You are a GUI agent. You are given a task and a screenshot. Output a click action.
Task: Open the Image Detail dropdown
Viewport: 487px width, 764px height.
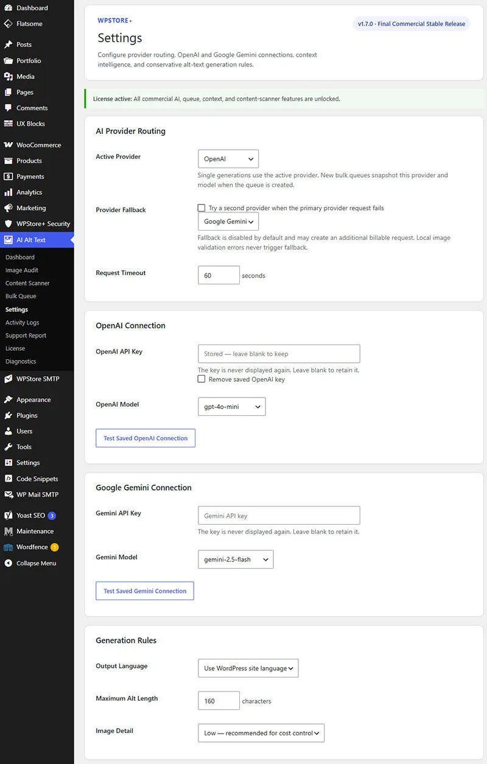(x=261, y=733)
